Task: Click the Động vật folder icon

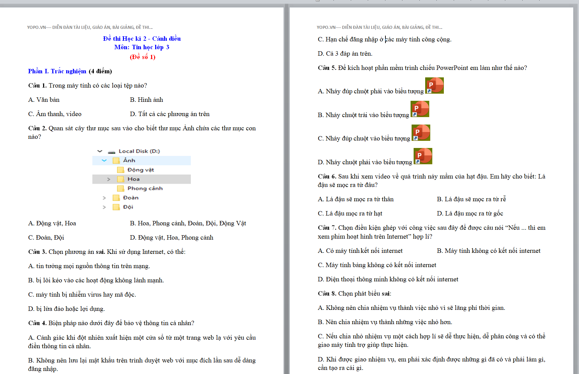Action: (121, 170)
